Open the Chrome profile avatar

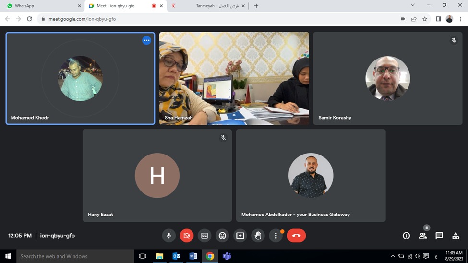click(x=449, y=19)
